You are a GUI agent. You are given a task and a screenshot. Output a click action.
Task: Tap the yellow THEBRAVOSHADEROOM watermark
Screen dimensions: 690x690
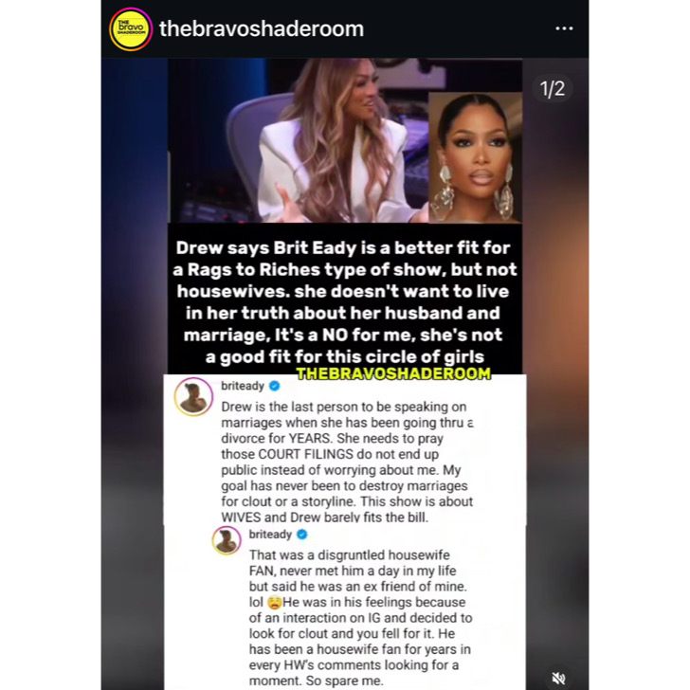point(393,373)
